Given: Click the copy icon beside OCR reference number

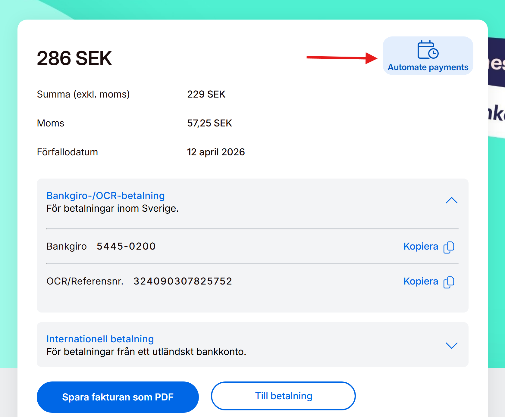Looking at the screenshot, I should pyautogui.click(x=449, y=282).
